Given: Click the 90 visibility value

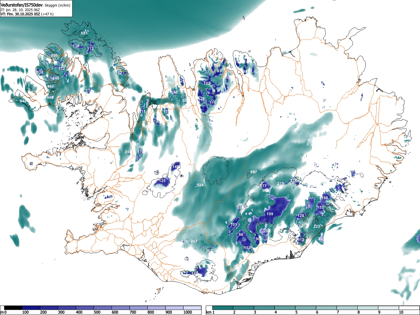Looking at the screenshot, I should (x=241, y=235).
